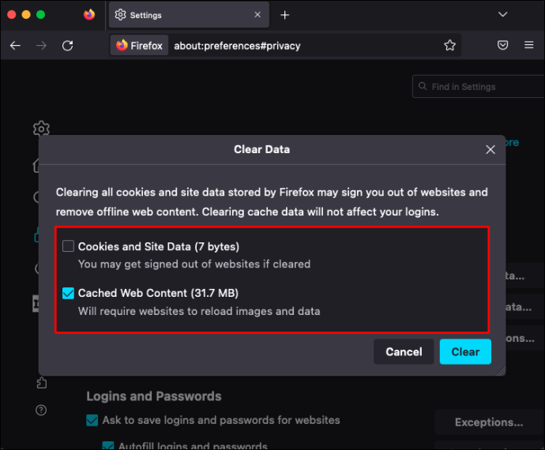This screenshot has width=545, height=450.
Task: Toggle Ask to save logins and passwords
Action: [x=92, y=420]
